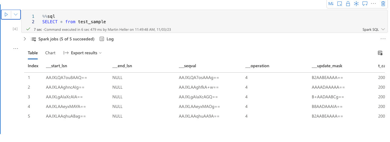Convert cell to Markdown with M↓ icon

coord(331,4)
